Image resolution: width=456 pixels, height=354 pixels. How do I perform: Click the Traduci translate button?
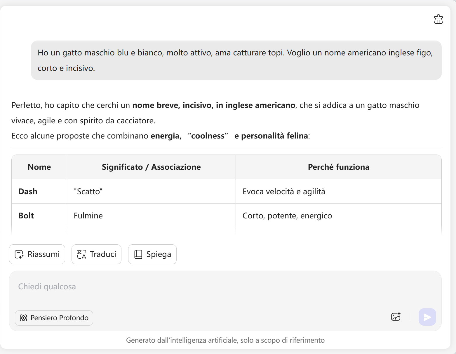[96, 254]
